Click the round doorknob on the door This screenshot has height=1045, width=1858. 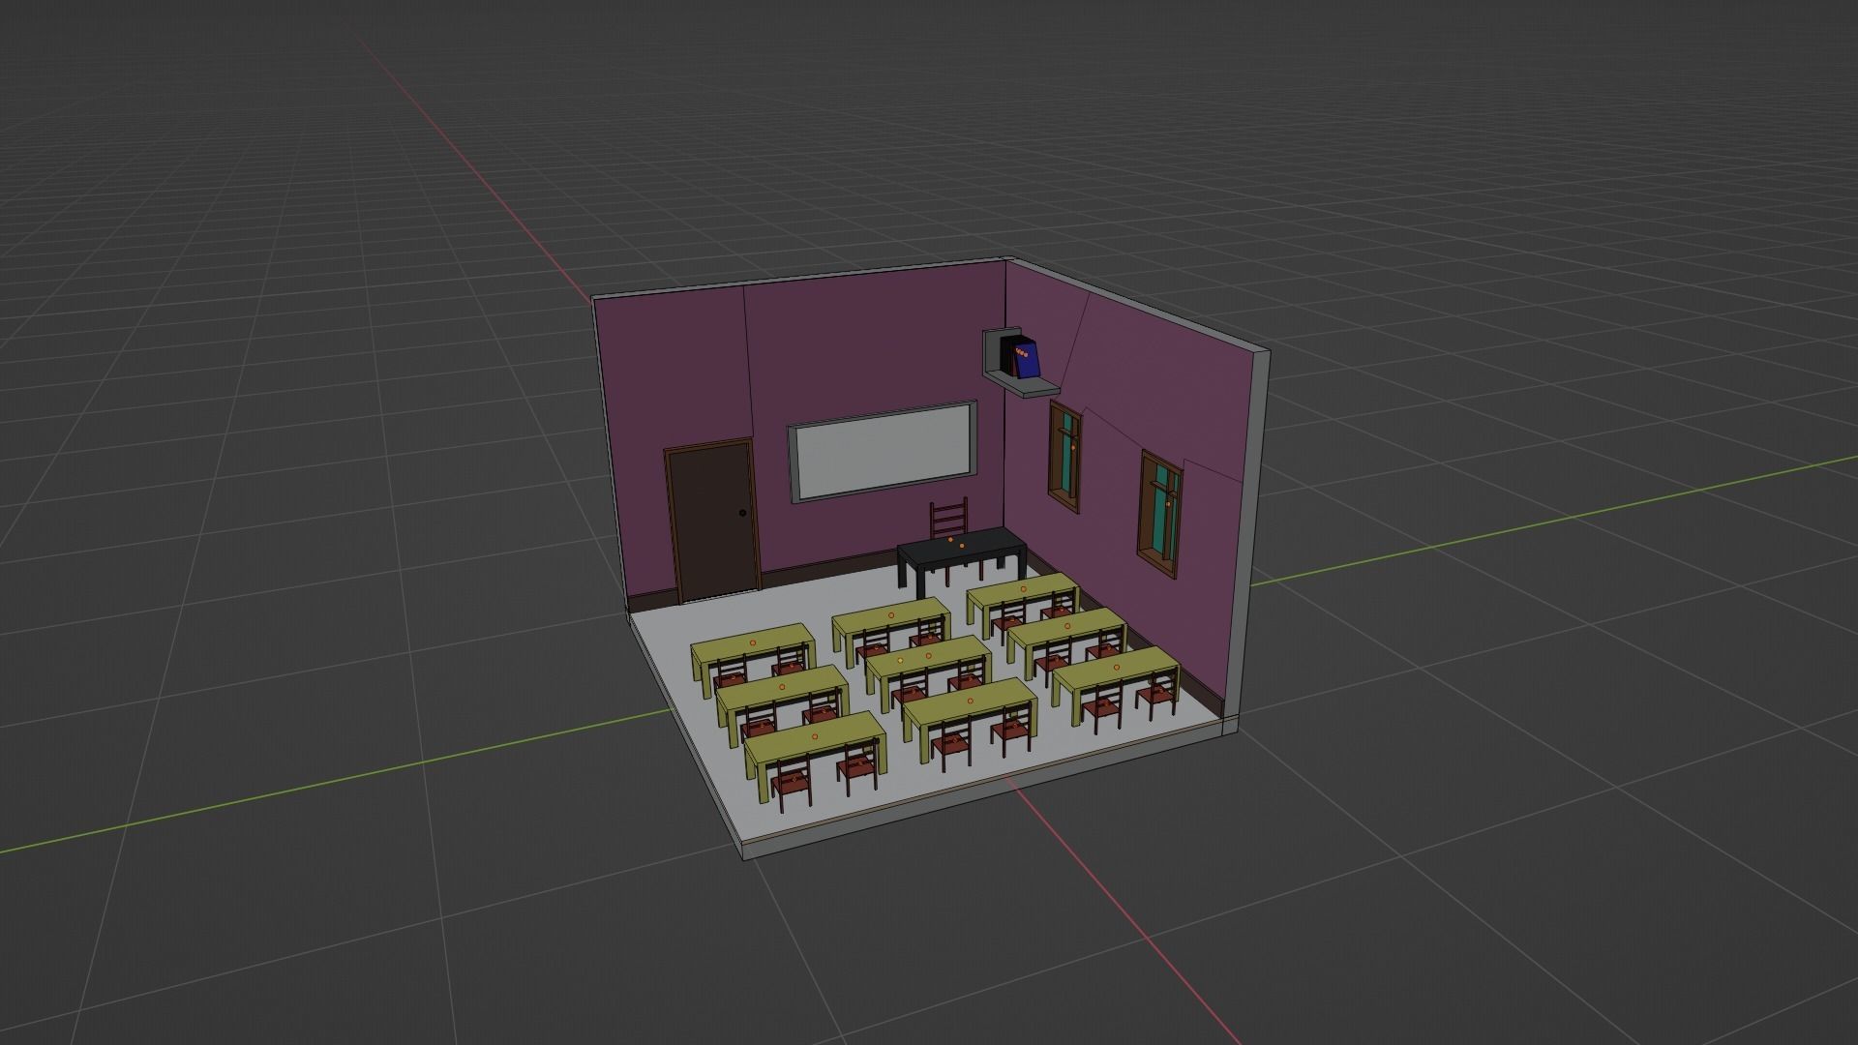(742, 513)
